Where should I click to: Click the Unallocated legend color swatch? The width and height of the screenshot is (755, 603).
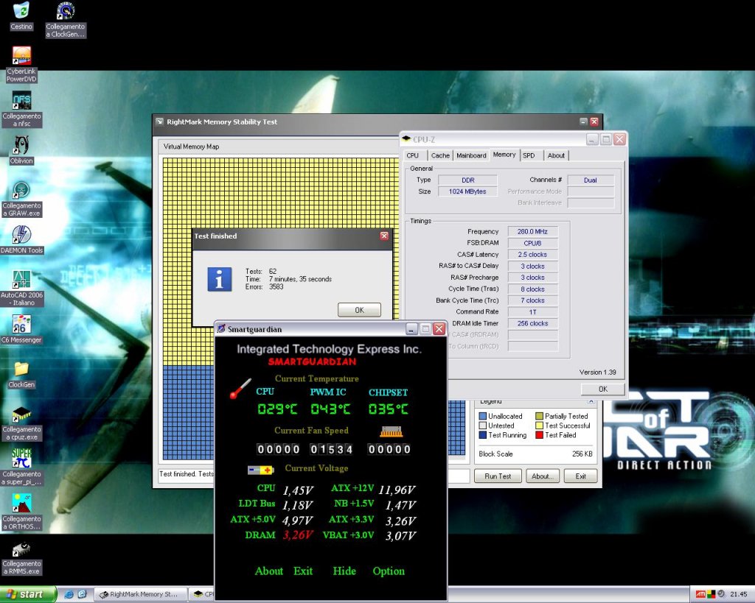pos(482,416)
